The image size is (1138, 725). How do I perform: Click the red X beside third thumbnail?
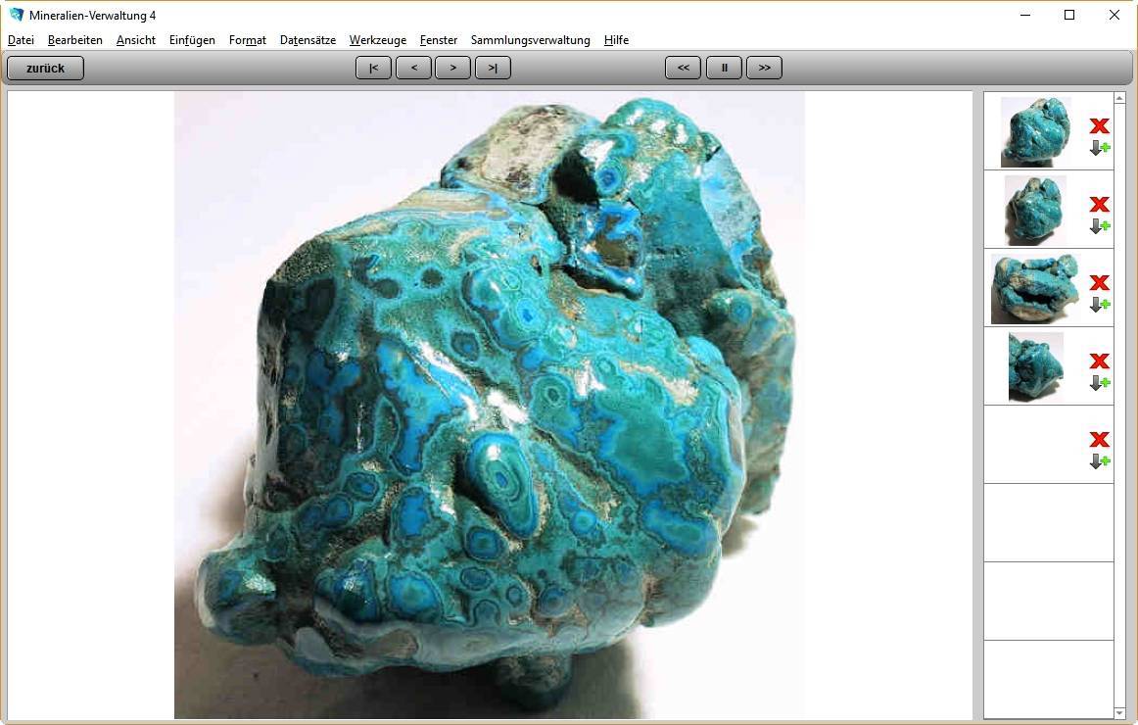pos(1099,282)
